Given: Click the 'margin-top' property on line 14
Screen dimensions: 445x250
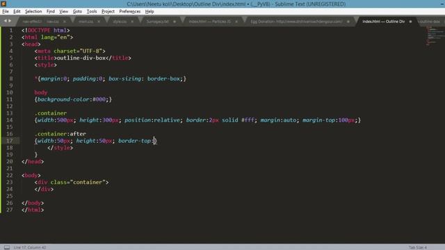Looking at the screenshot, I should 318,120.
